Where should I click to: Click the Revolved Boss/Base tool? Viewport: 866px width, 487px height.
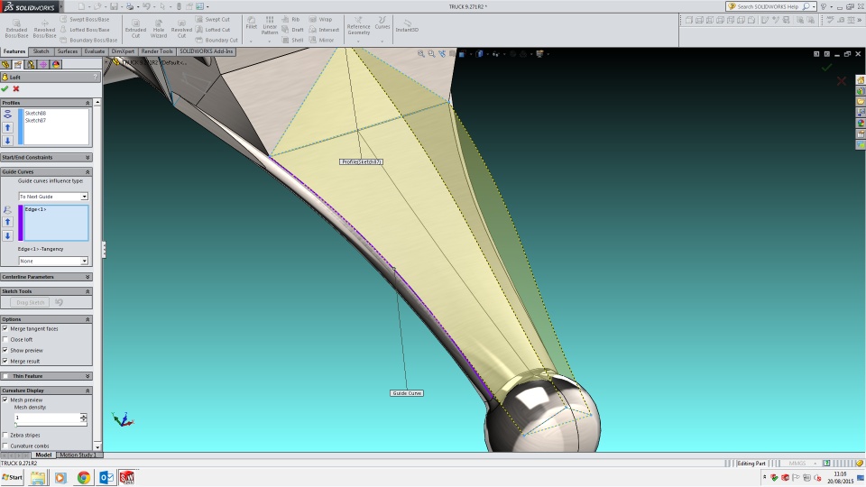click(x=44, y=29)
